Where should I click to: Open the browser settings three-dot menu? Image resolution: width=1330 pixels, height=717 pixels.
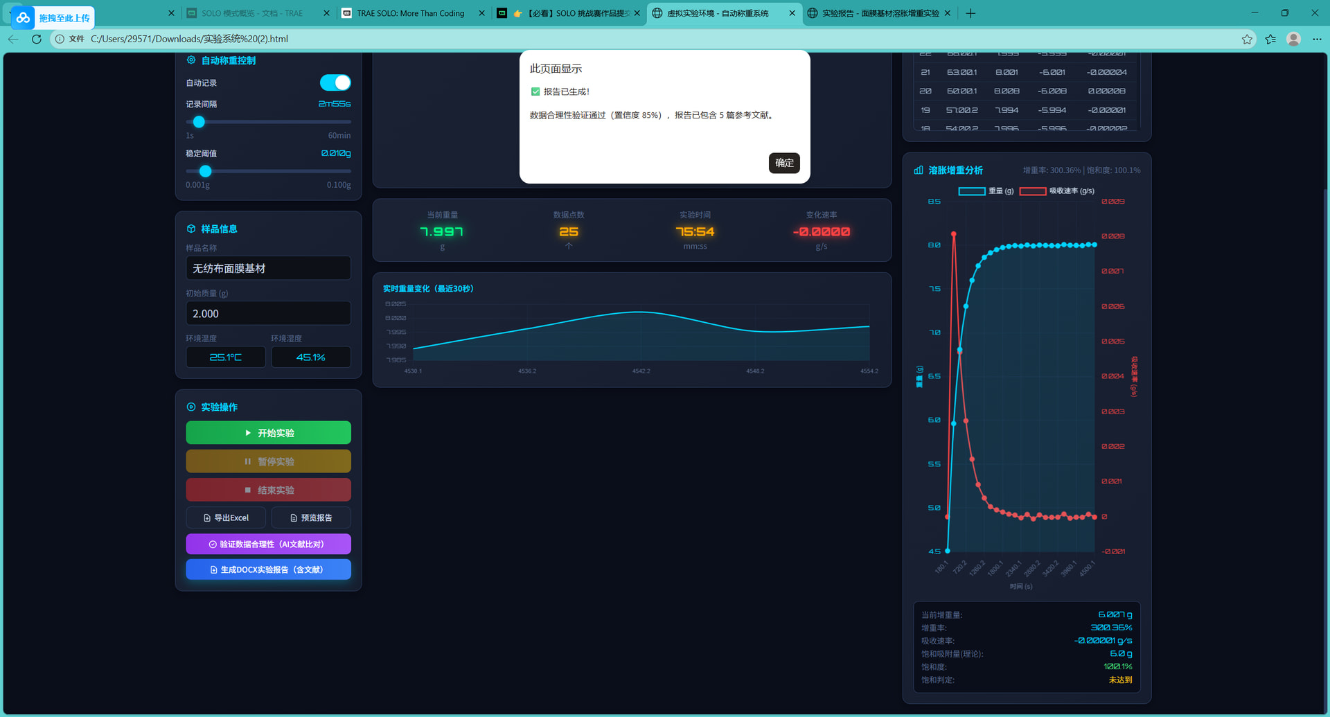1317,39
